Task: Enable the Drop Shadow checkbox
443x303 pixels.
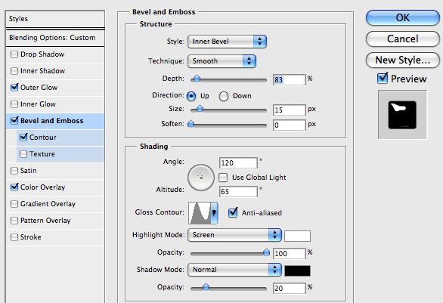Action: tap(14, 54)
